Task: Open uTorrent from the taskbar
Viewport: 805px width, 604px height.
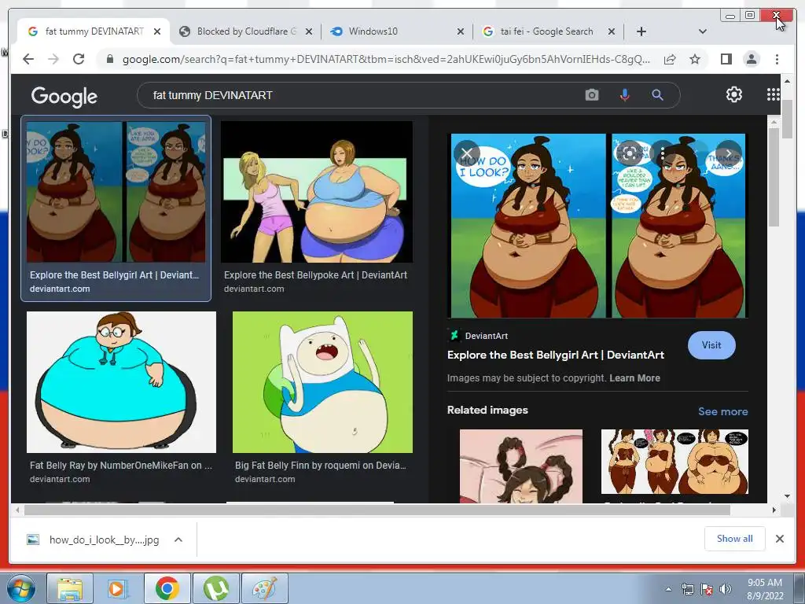Action: [x=215, y=589]
